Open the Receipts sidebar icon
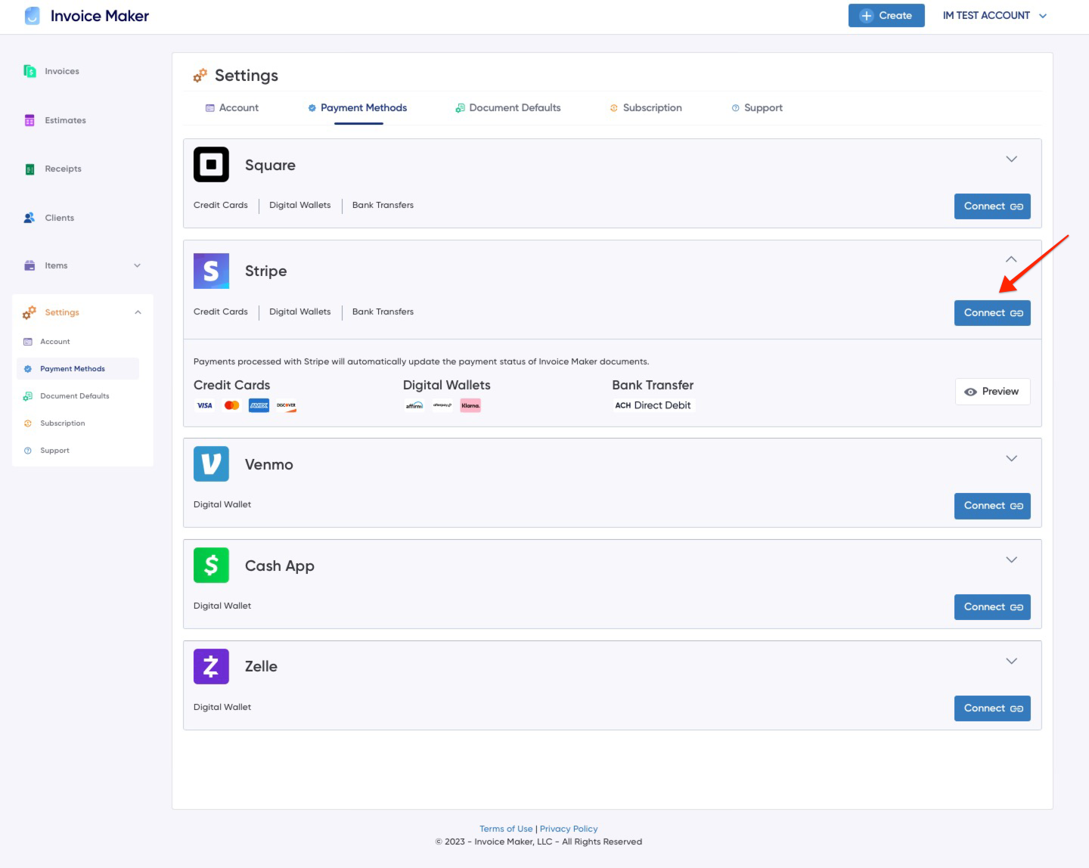The height and width of the screenshot is (868, 1089). (x=29, y=169)
